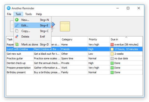Click the Gather information description

47,68
